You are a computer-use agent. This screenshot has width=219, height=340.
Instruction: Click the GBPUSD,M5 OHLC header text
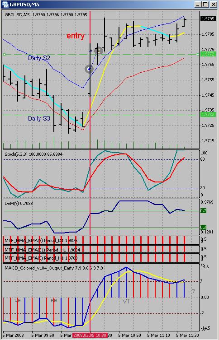point(46,15)
